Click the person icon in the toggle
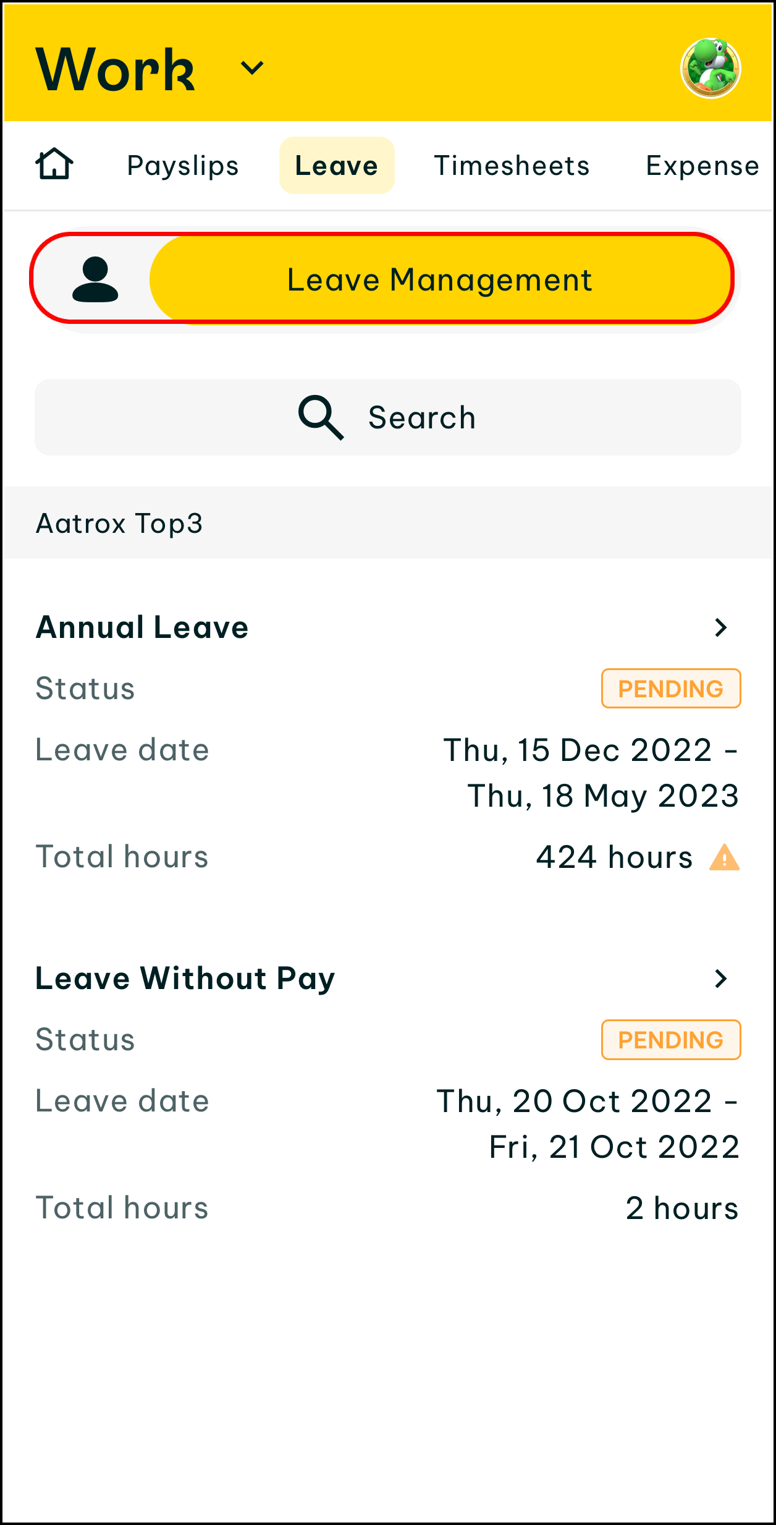Screen dimensions: 776x1525 pyautogui.click(x=95, y=280)
